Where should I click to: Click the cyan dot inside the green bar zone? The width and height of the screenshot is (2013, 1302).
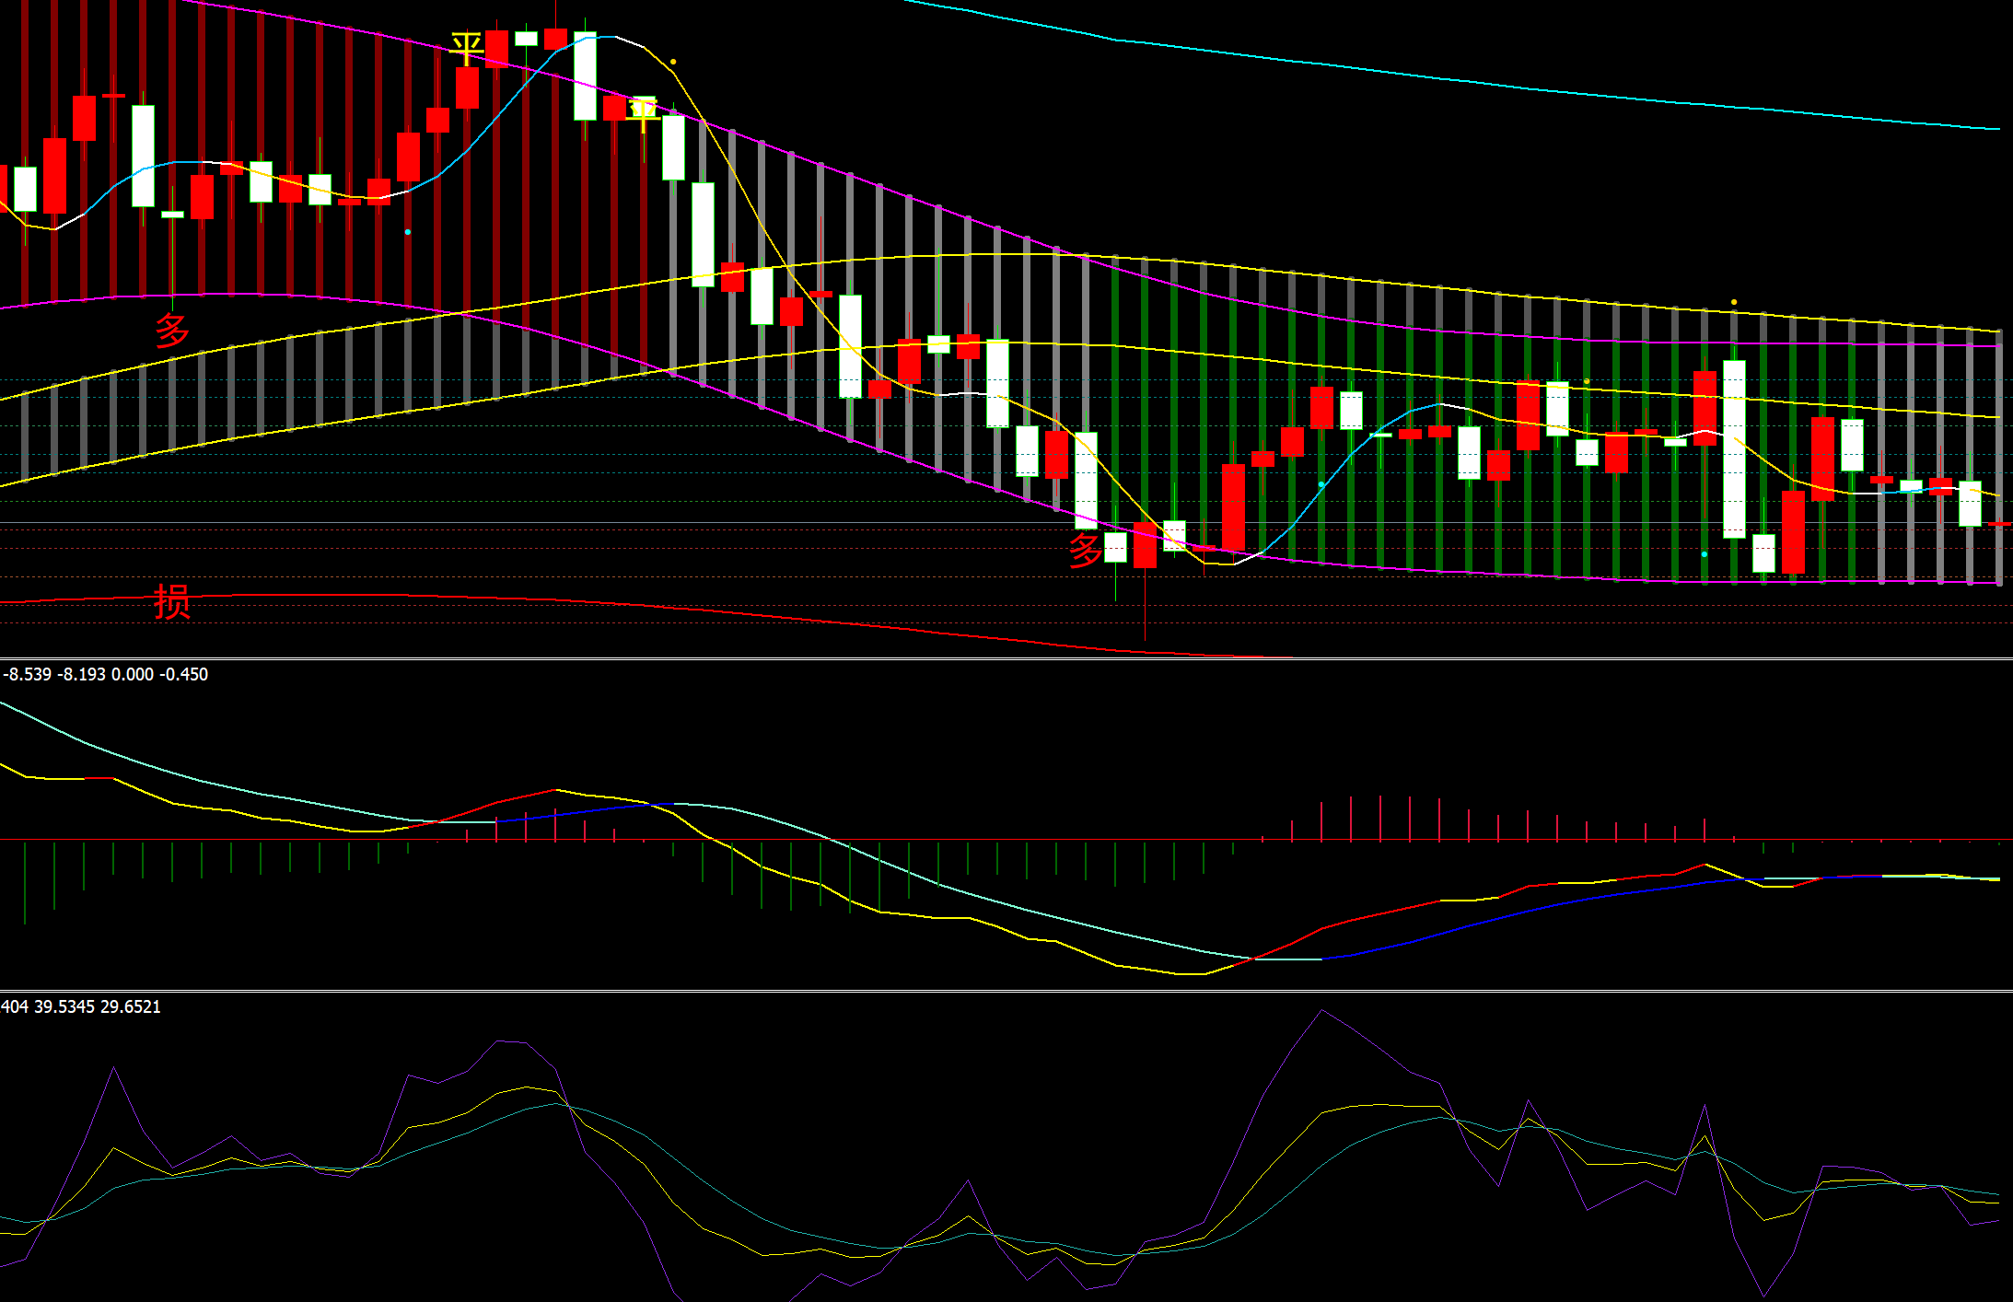1321,484
